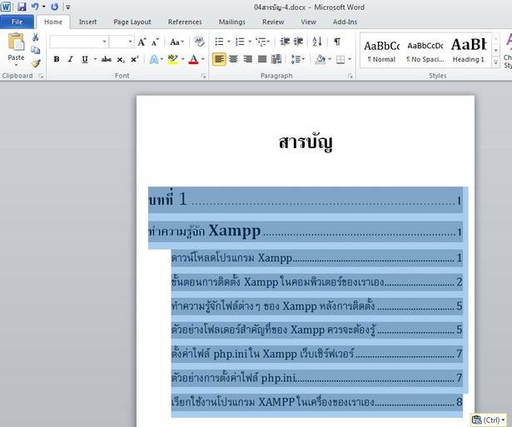Align text right
512x427 pixels.
click(247, 59)
